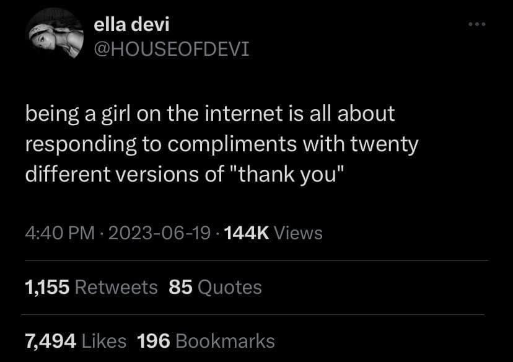Click the Views label
Viewport: 513px width, 362px height.
[297, 233]
